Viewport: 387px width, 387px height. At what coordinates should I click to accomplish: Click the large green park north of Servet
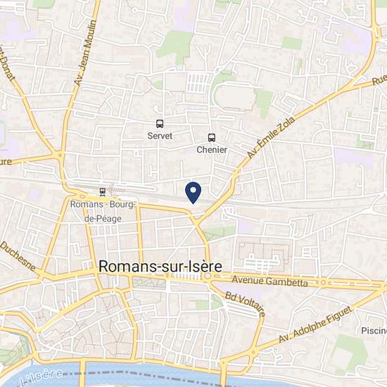(x=174, y=45)
